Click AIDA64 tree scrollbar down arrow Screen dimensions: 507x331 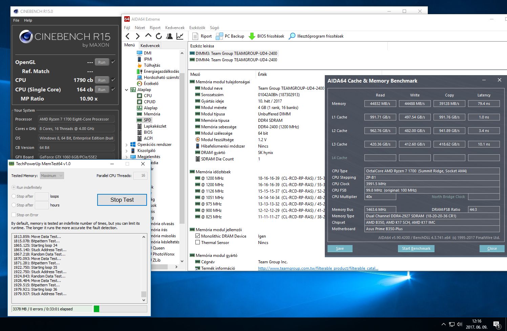pos(182,261)
